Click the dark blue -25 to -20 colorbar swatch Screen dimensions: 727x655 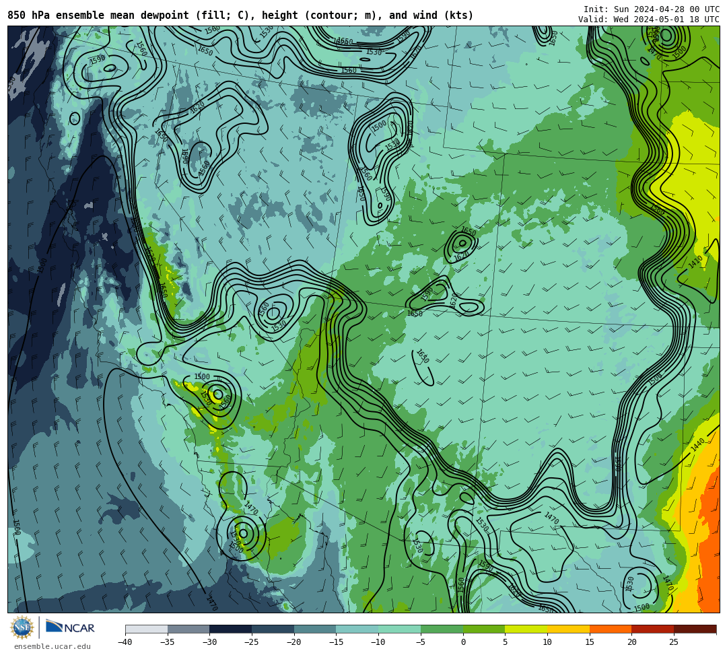pos(273,629)
